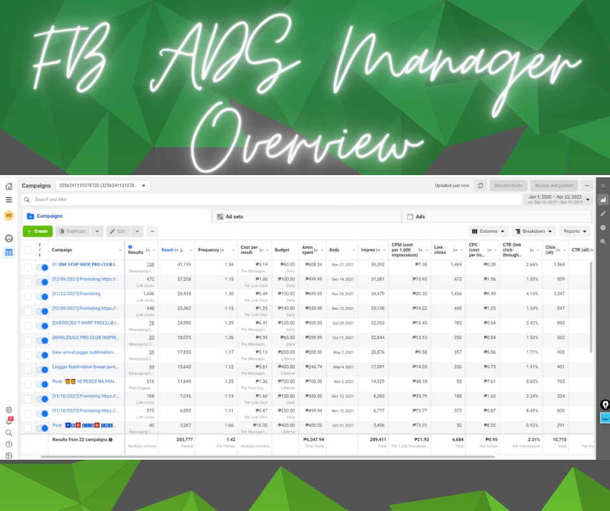
Task: Select the campaigns table grid icon
Action: [x=8, y=252]
